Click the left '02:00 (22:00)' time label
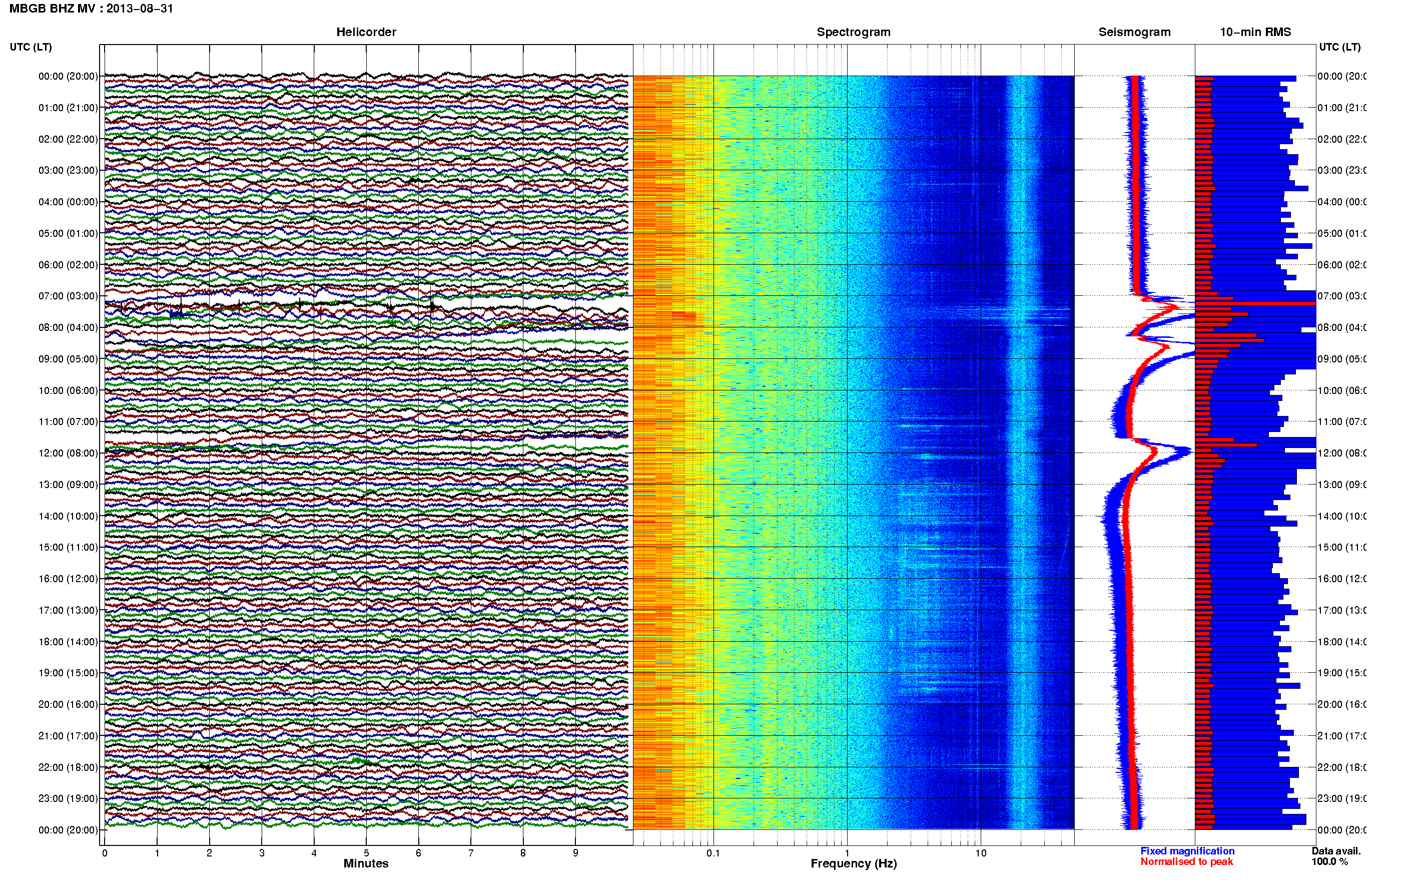Screen dimensions: 1423x890 coord(68,139)
